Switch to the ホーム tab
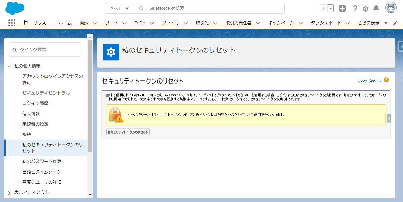The width and height of the screenshot is (403, 202). [x=65, y=23]
